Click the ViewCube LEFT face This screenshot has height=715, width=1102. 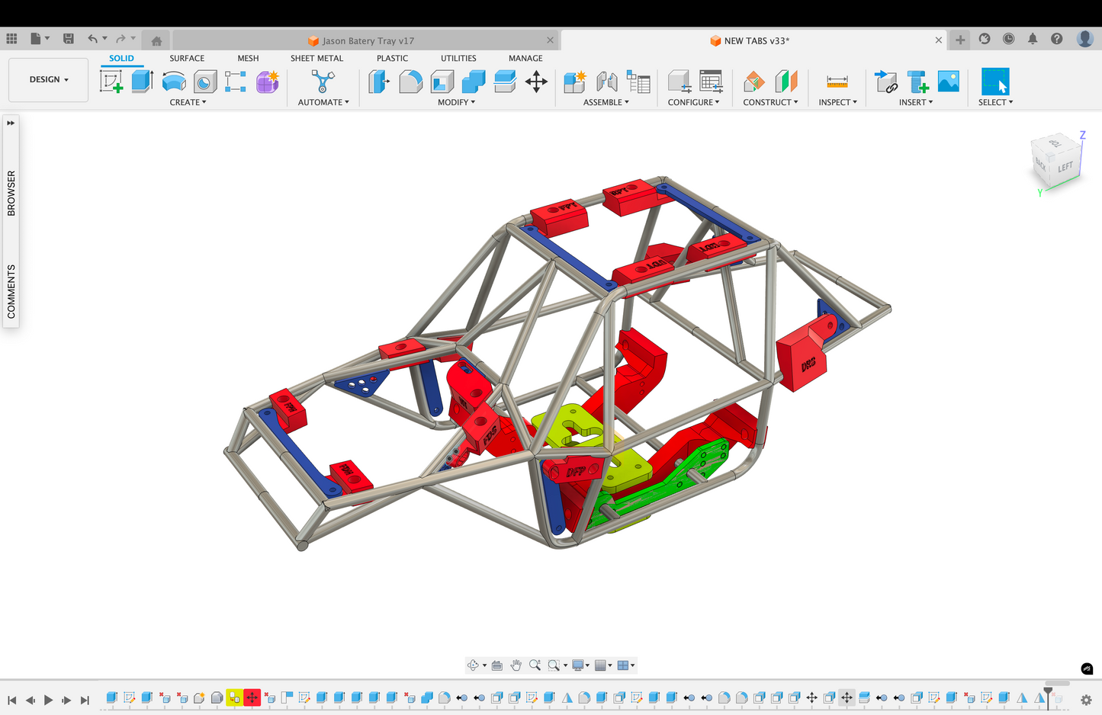tap(1065, 167)
